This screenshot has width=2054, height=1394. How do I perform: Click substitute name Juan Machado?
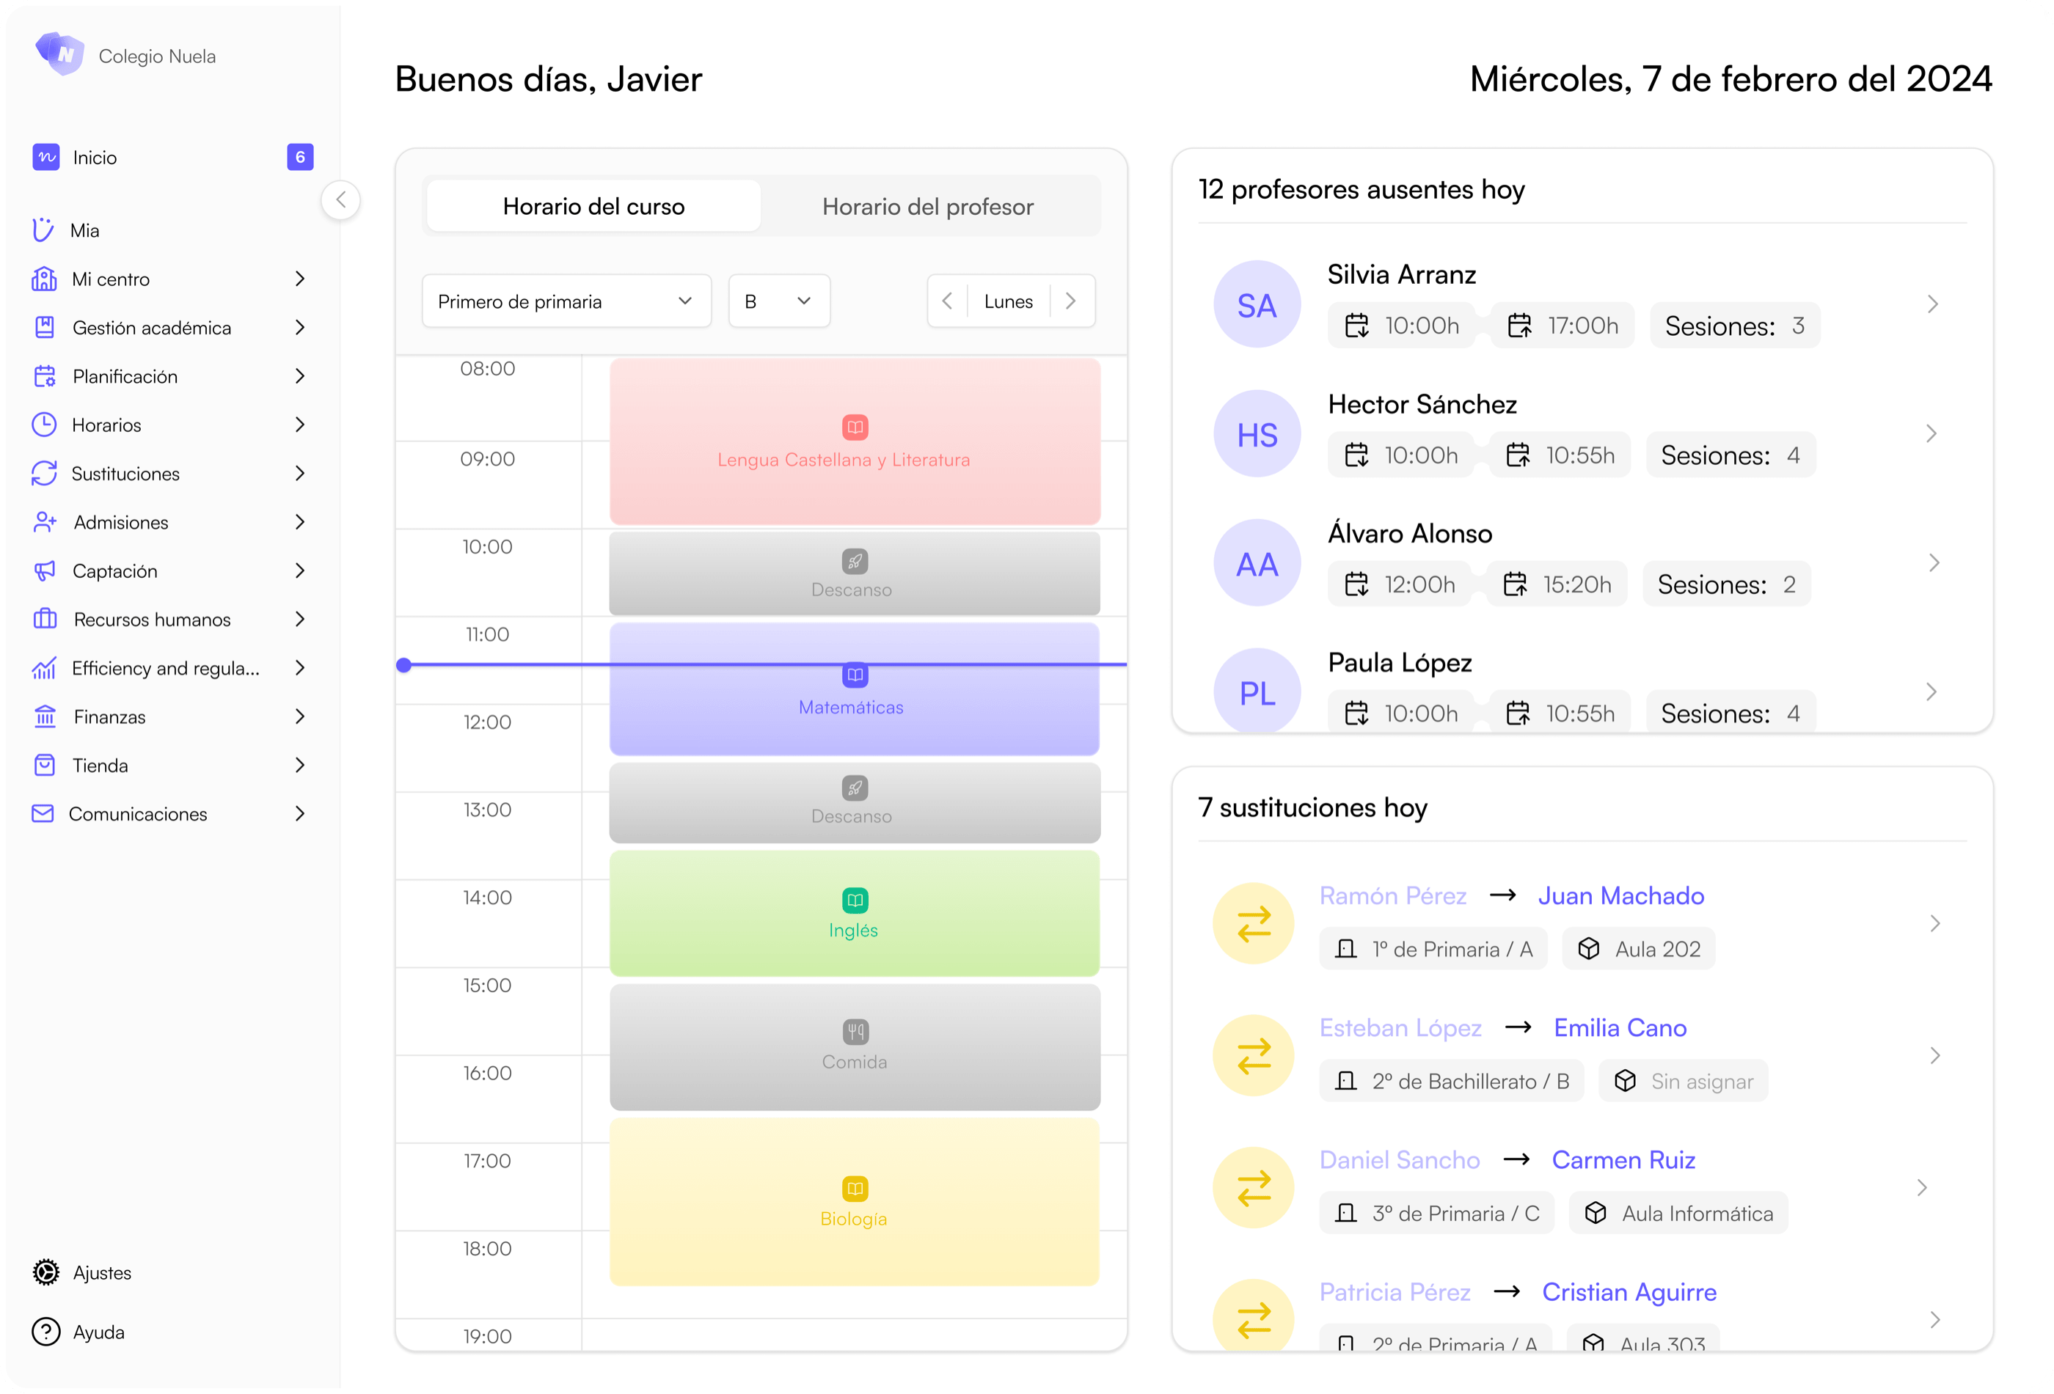pos(1621,896)
